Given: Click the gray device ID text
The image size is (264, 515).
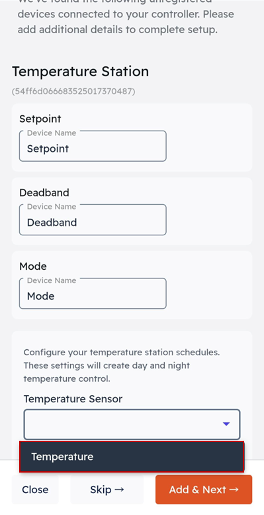Looking at the screenshot, I should tap(73, 91).
